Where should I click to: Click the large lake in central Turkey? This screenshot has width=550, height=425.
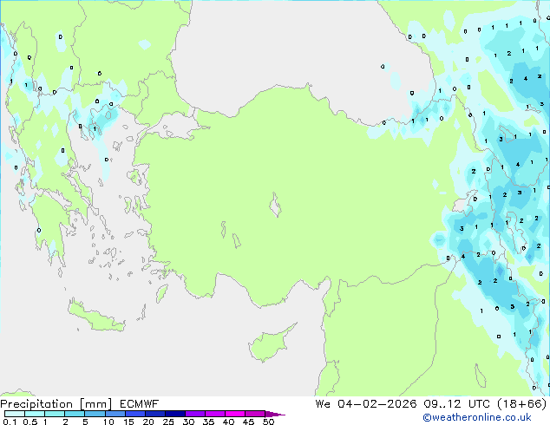277,208
